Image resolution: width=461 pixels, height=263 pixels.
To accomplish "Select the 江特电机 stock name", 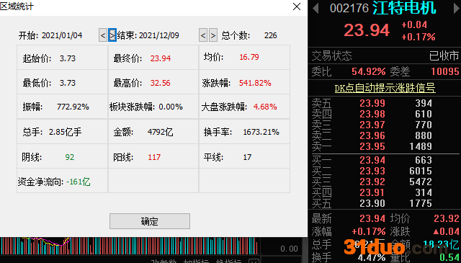I will pos(404,8).
